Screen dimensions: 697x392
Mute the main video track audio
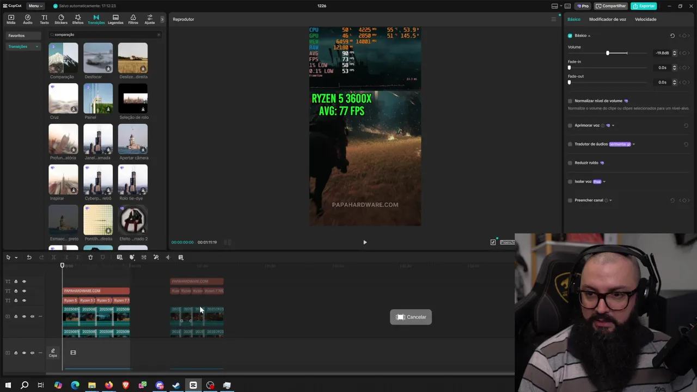pyautogui.click(x=32, y=316)
